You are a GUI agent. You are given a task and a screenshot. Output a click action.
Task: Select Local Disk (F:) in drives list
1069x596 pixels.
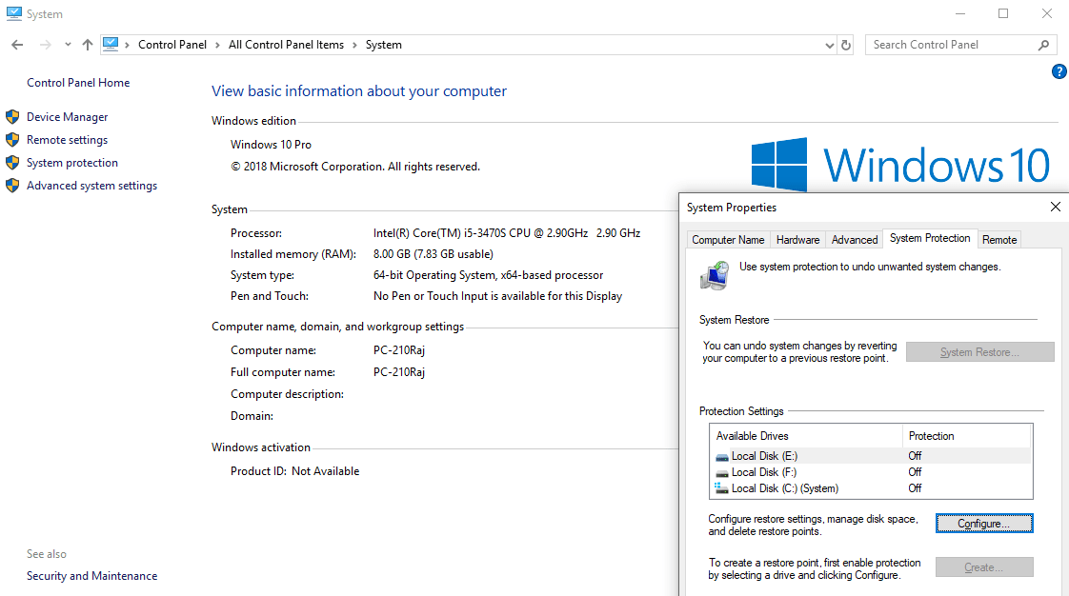(x=871, y=473)
